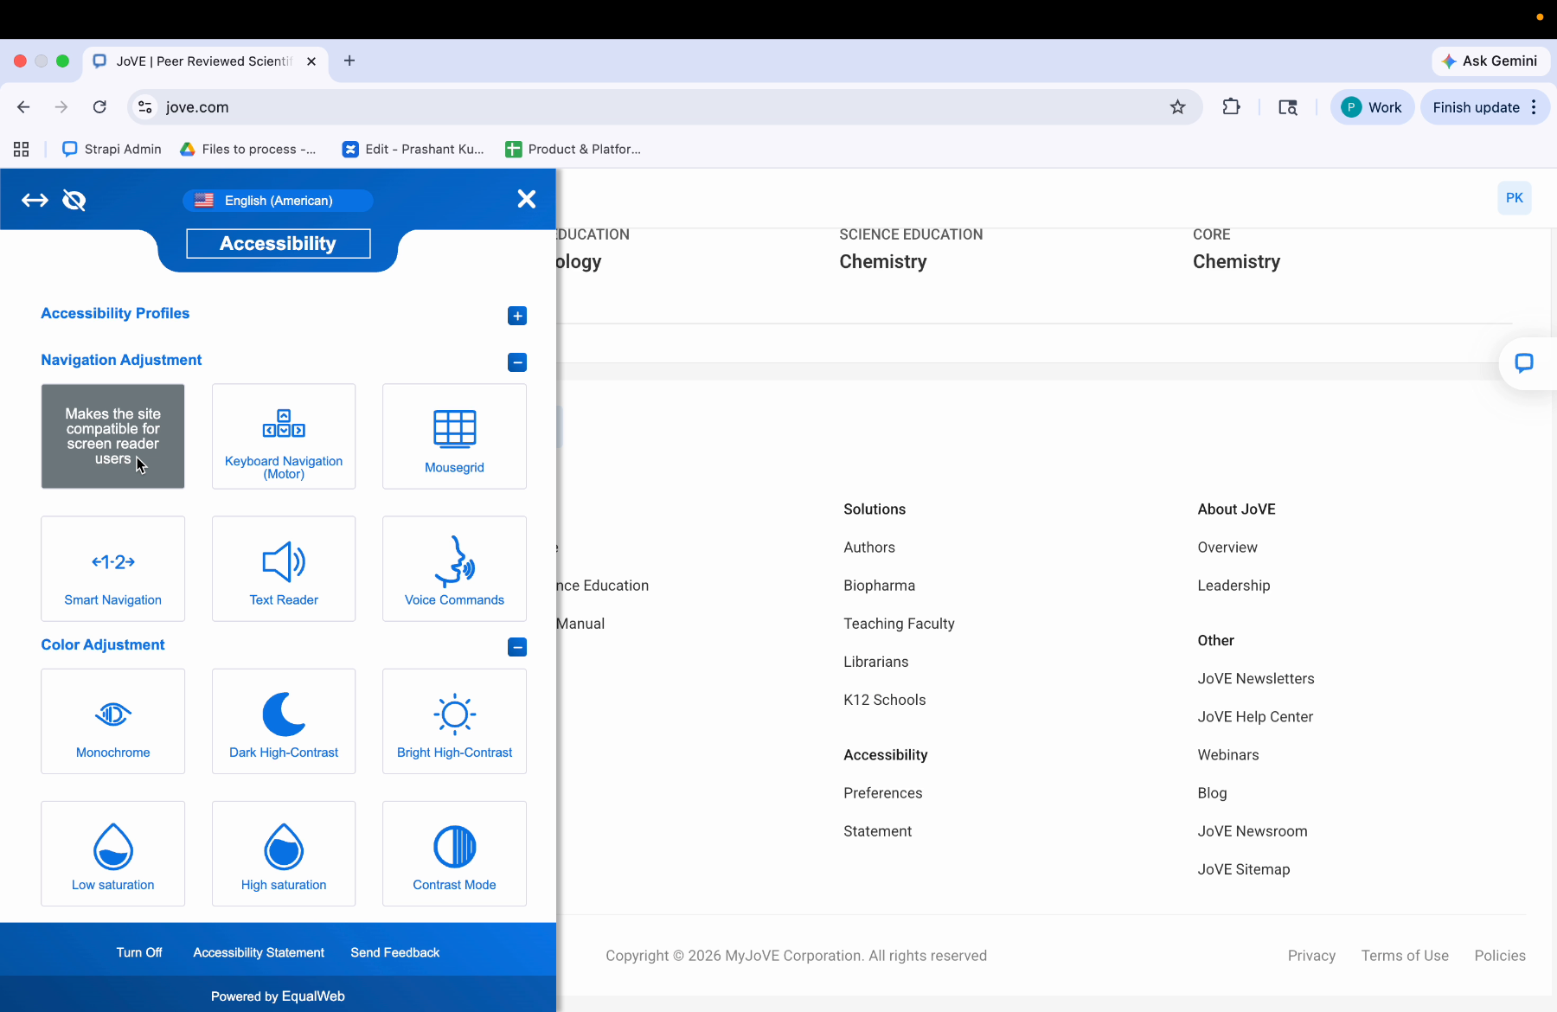Collapse the Navigation Adjustment section
Viewport: 1557px width, 1012px height.
click(x=517, y=362)
